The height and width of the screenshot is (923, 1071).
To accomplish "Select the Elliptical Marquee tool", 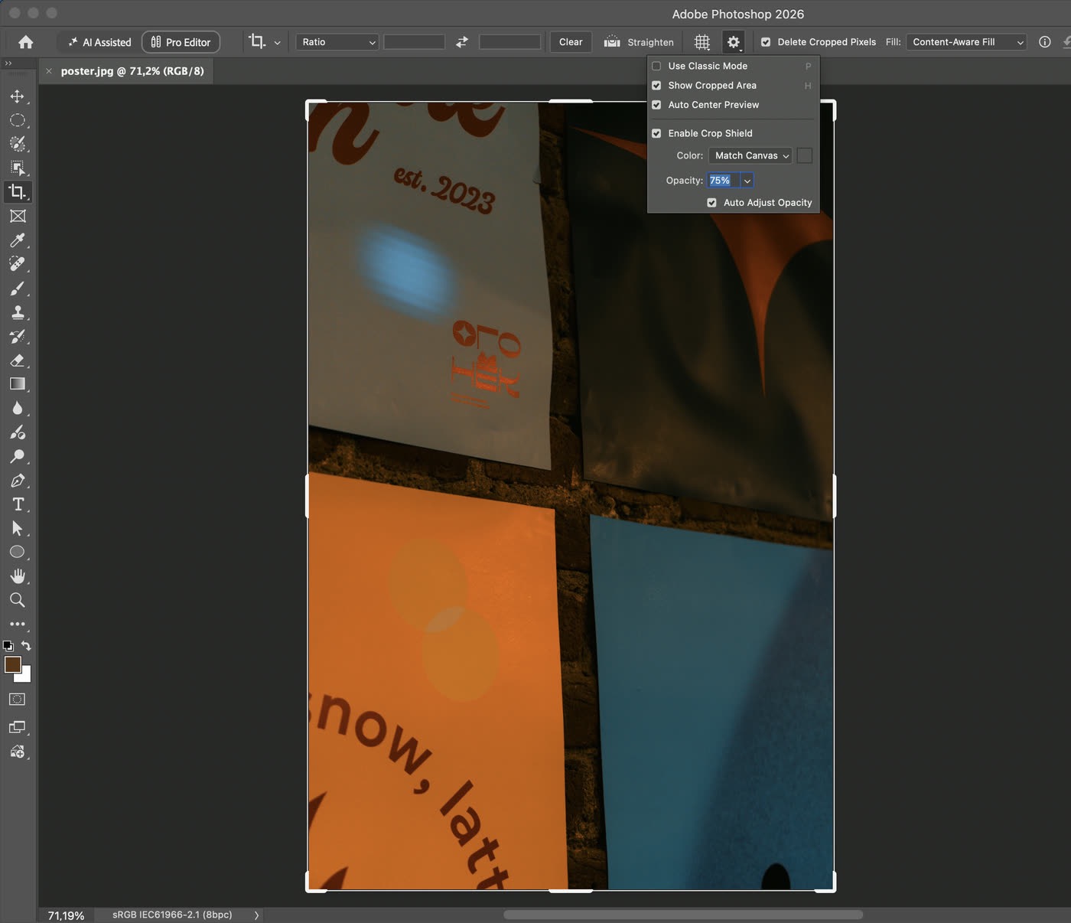I will tap(18, 120).
